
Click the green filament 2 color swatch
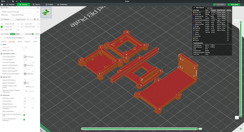pyautogui.click(x=2, y=27)
